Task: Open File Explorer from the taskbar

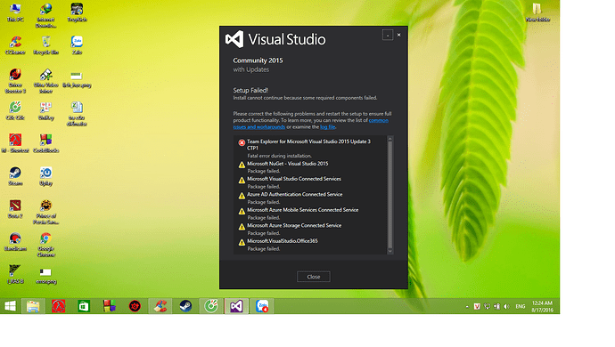Action: click(33, 306)
